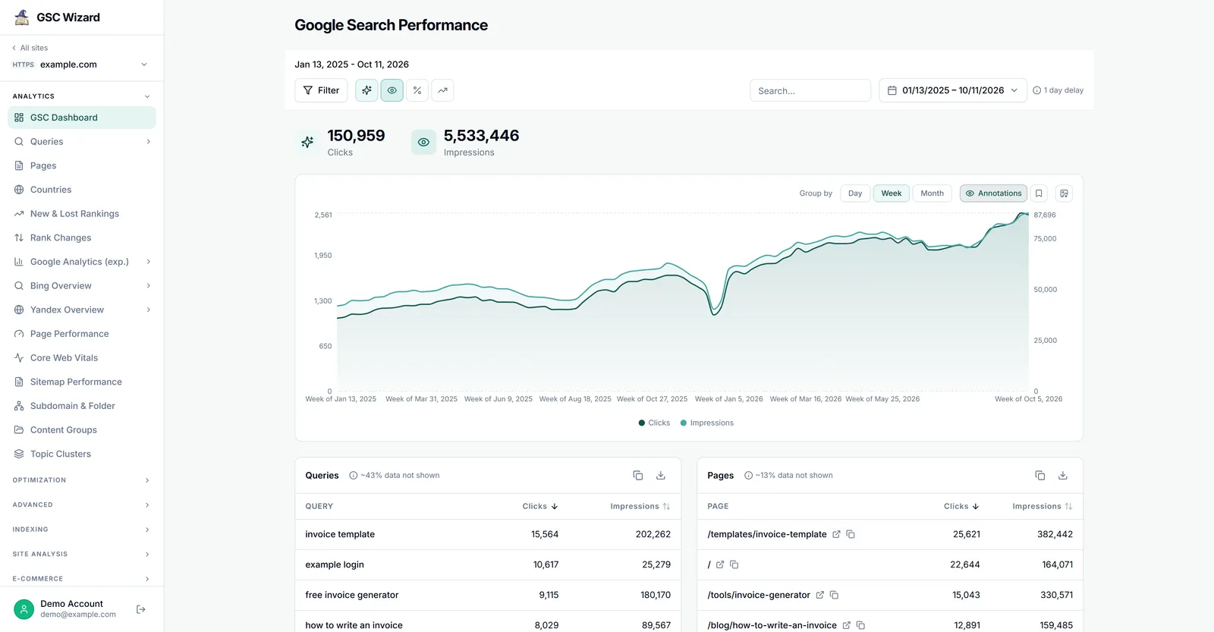Viewport: 1214px width, 632px height.
Task: Select the invoice template query row
Action: pos(488,534)
